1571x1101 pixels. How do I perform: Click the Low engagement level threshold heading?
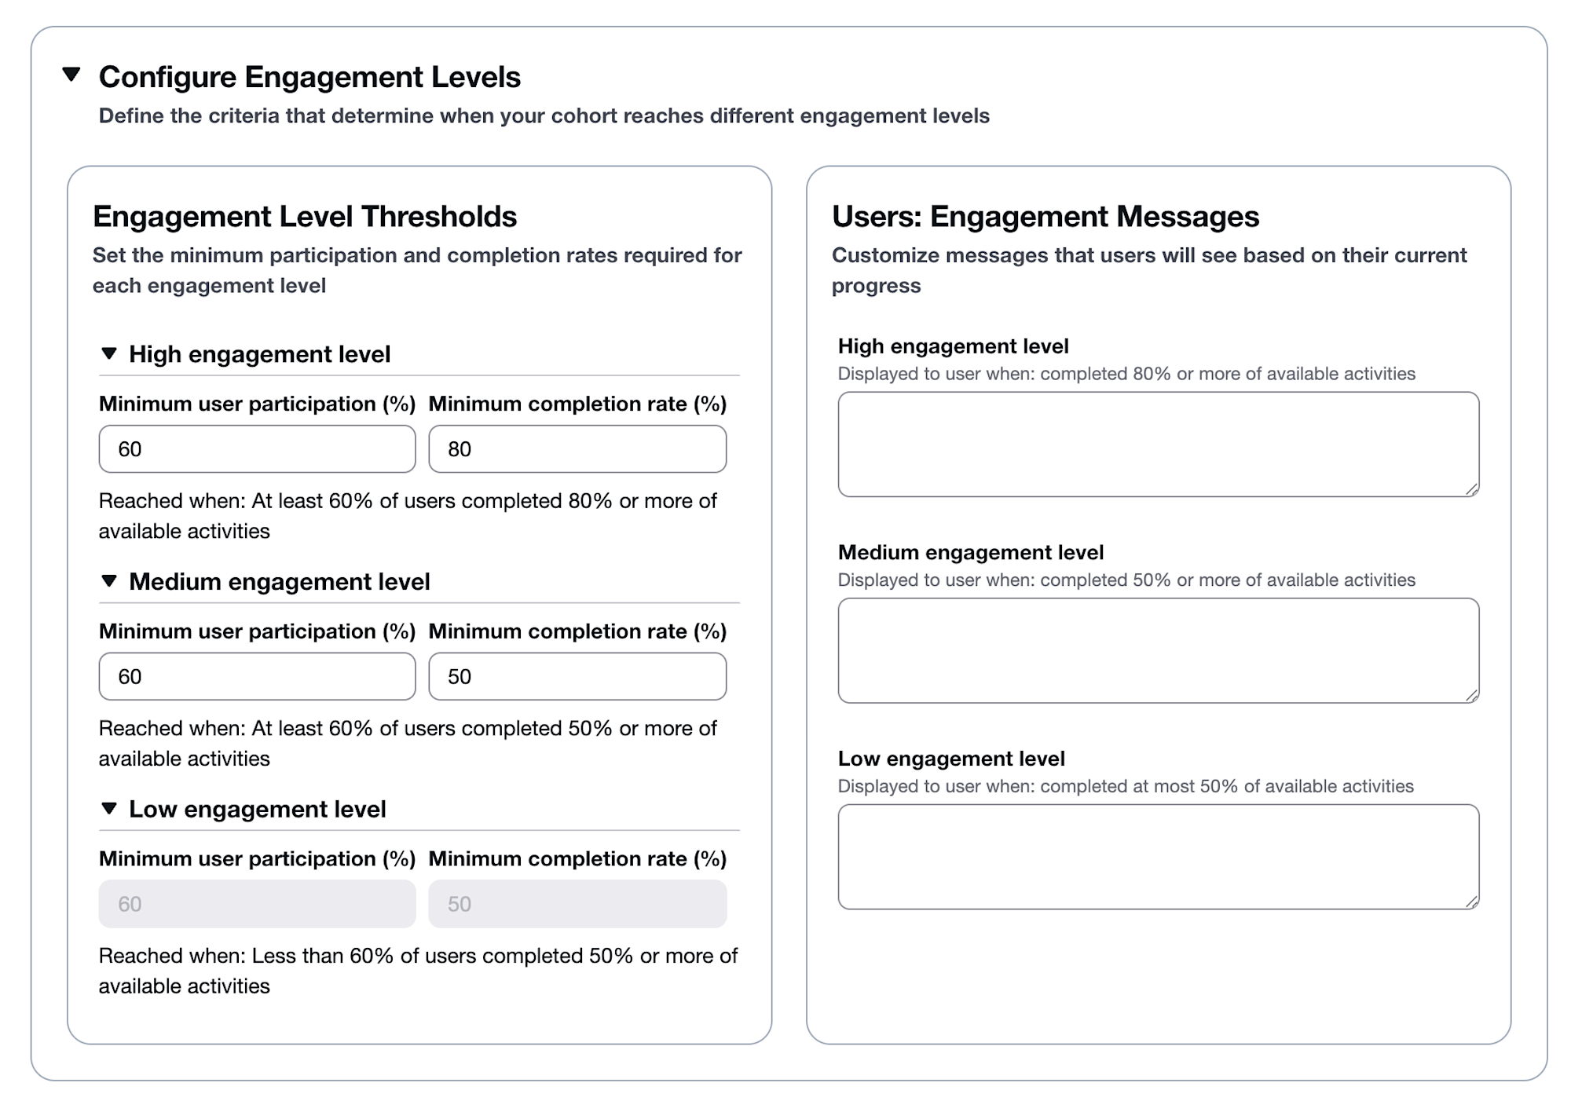[257, 810]
